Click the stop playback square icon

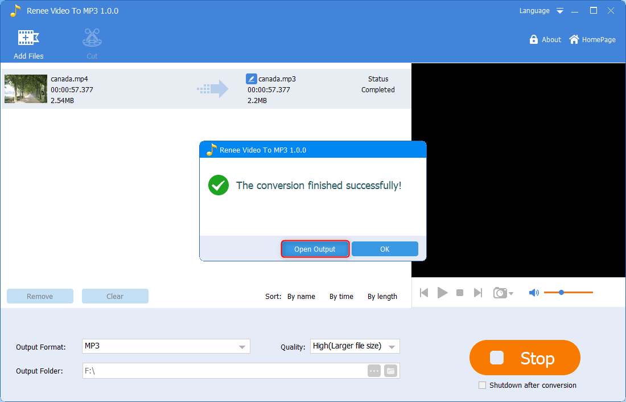point(460,293)
